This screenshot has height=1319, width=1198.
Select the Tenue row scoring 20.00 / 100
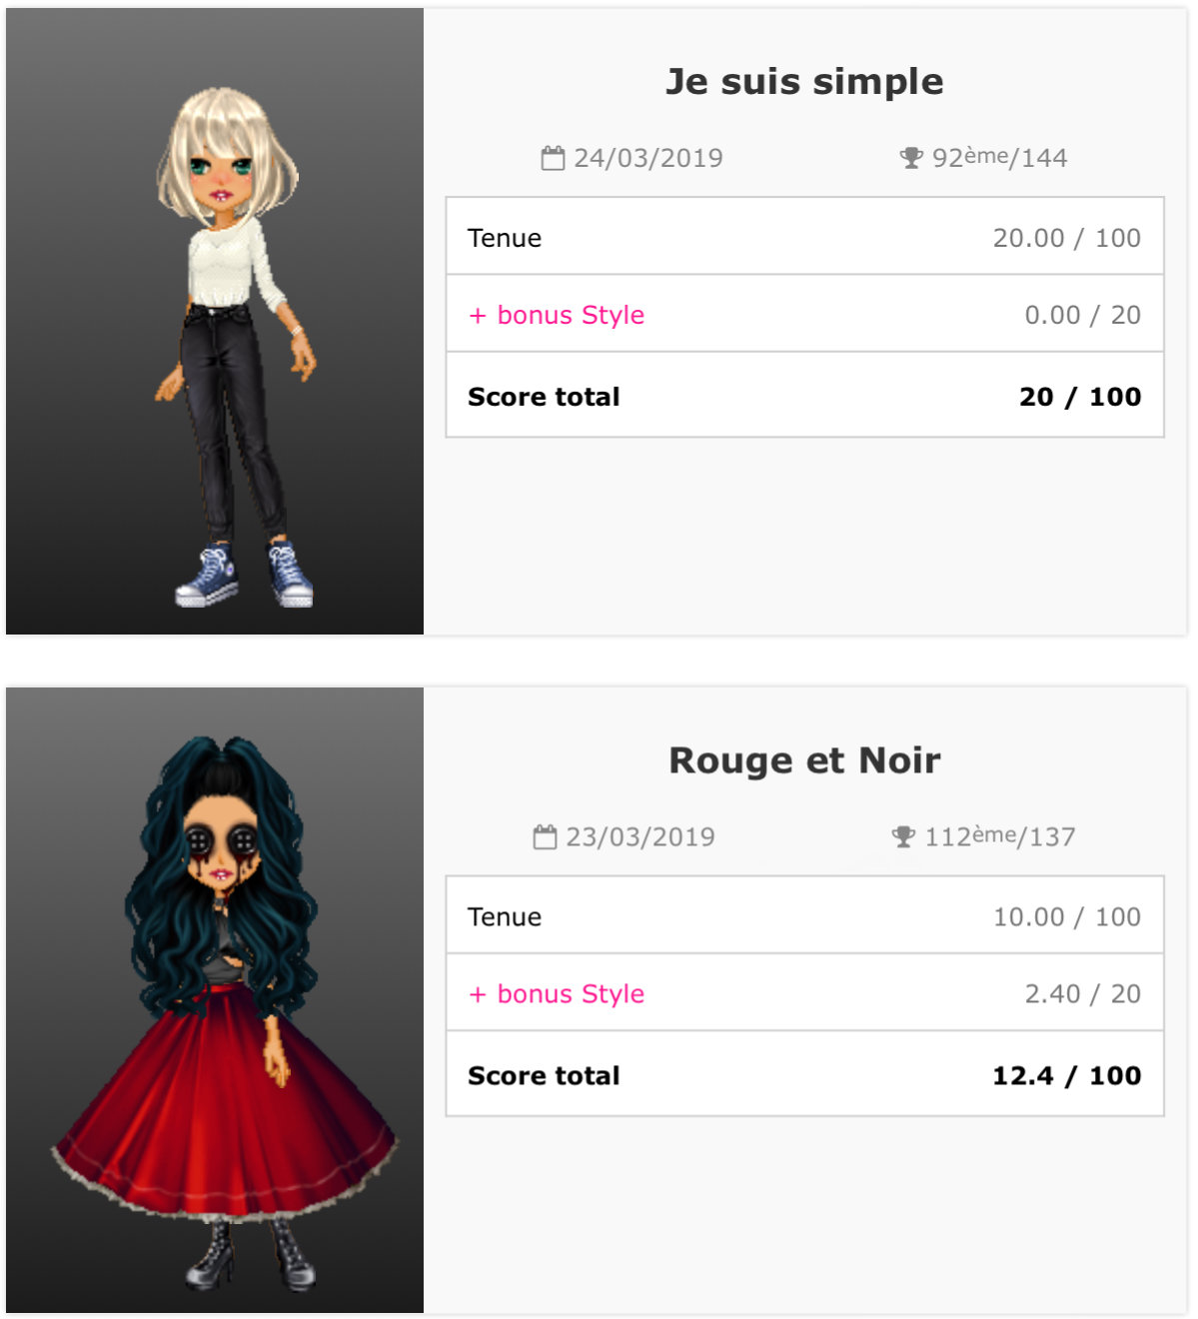coord(804,237)
